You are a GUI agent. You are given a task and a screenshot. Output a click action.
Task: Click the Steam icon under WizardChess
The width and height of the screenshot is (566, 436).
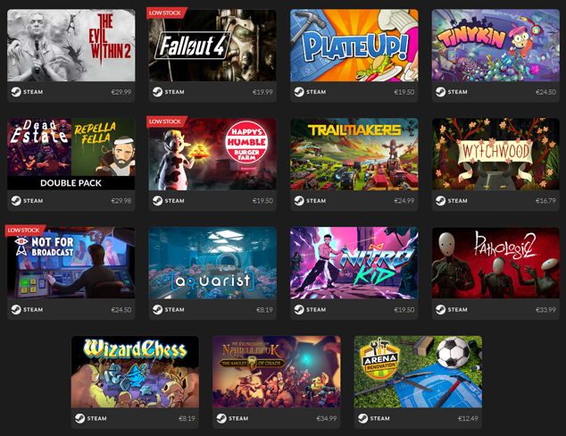point(79,418)
